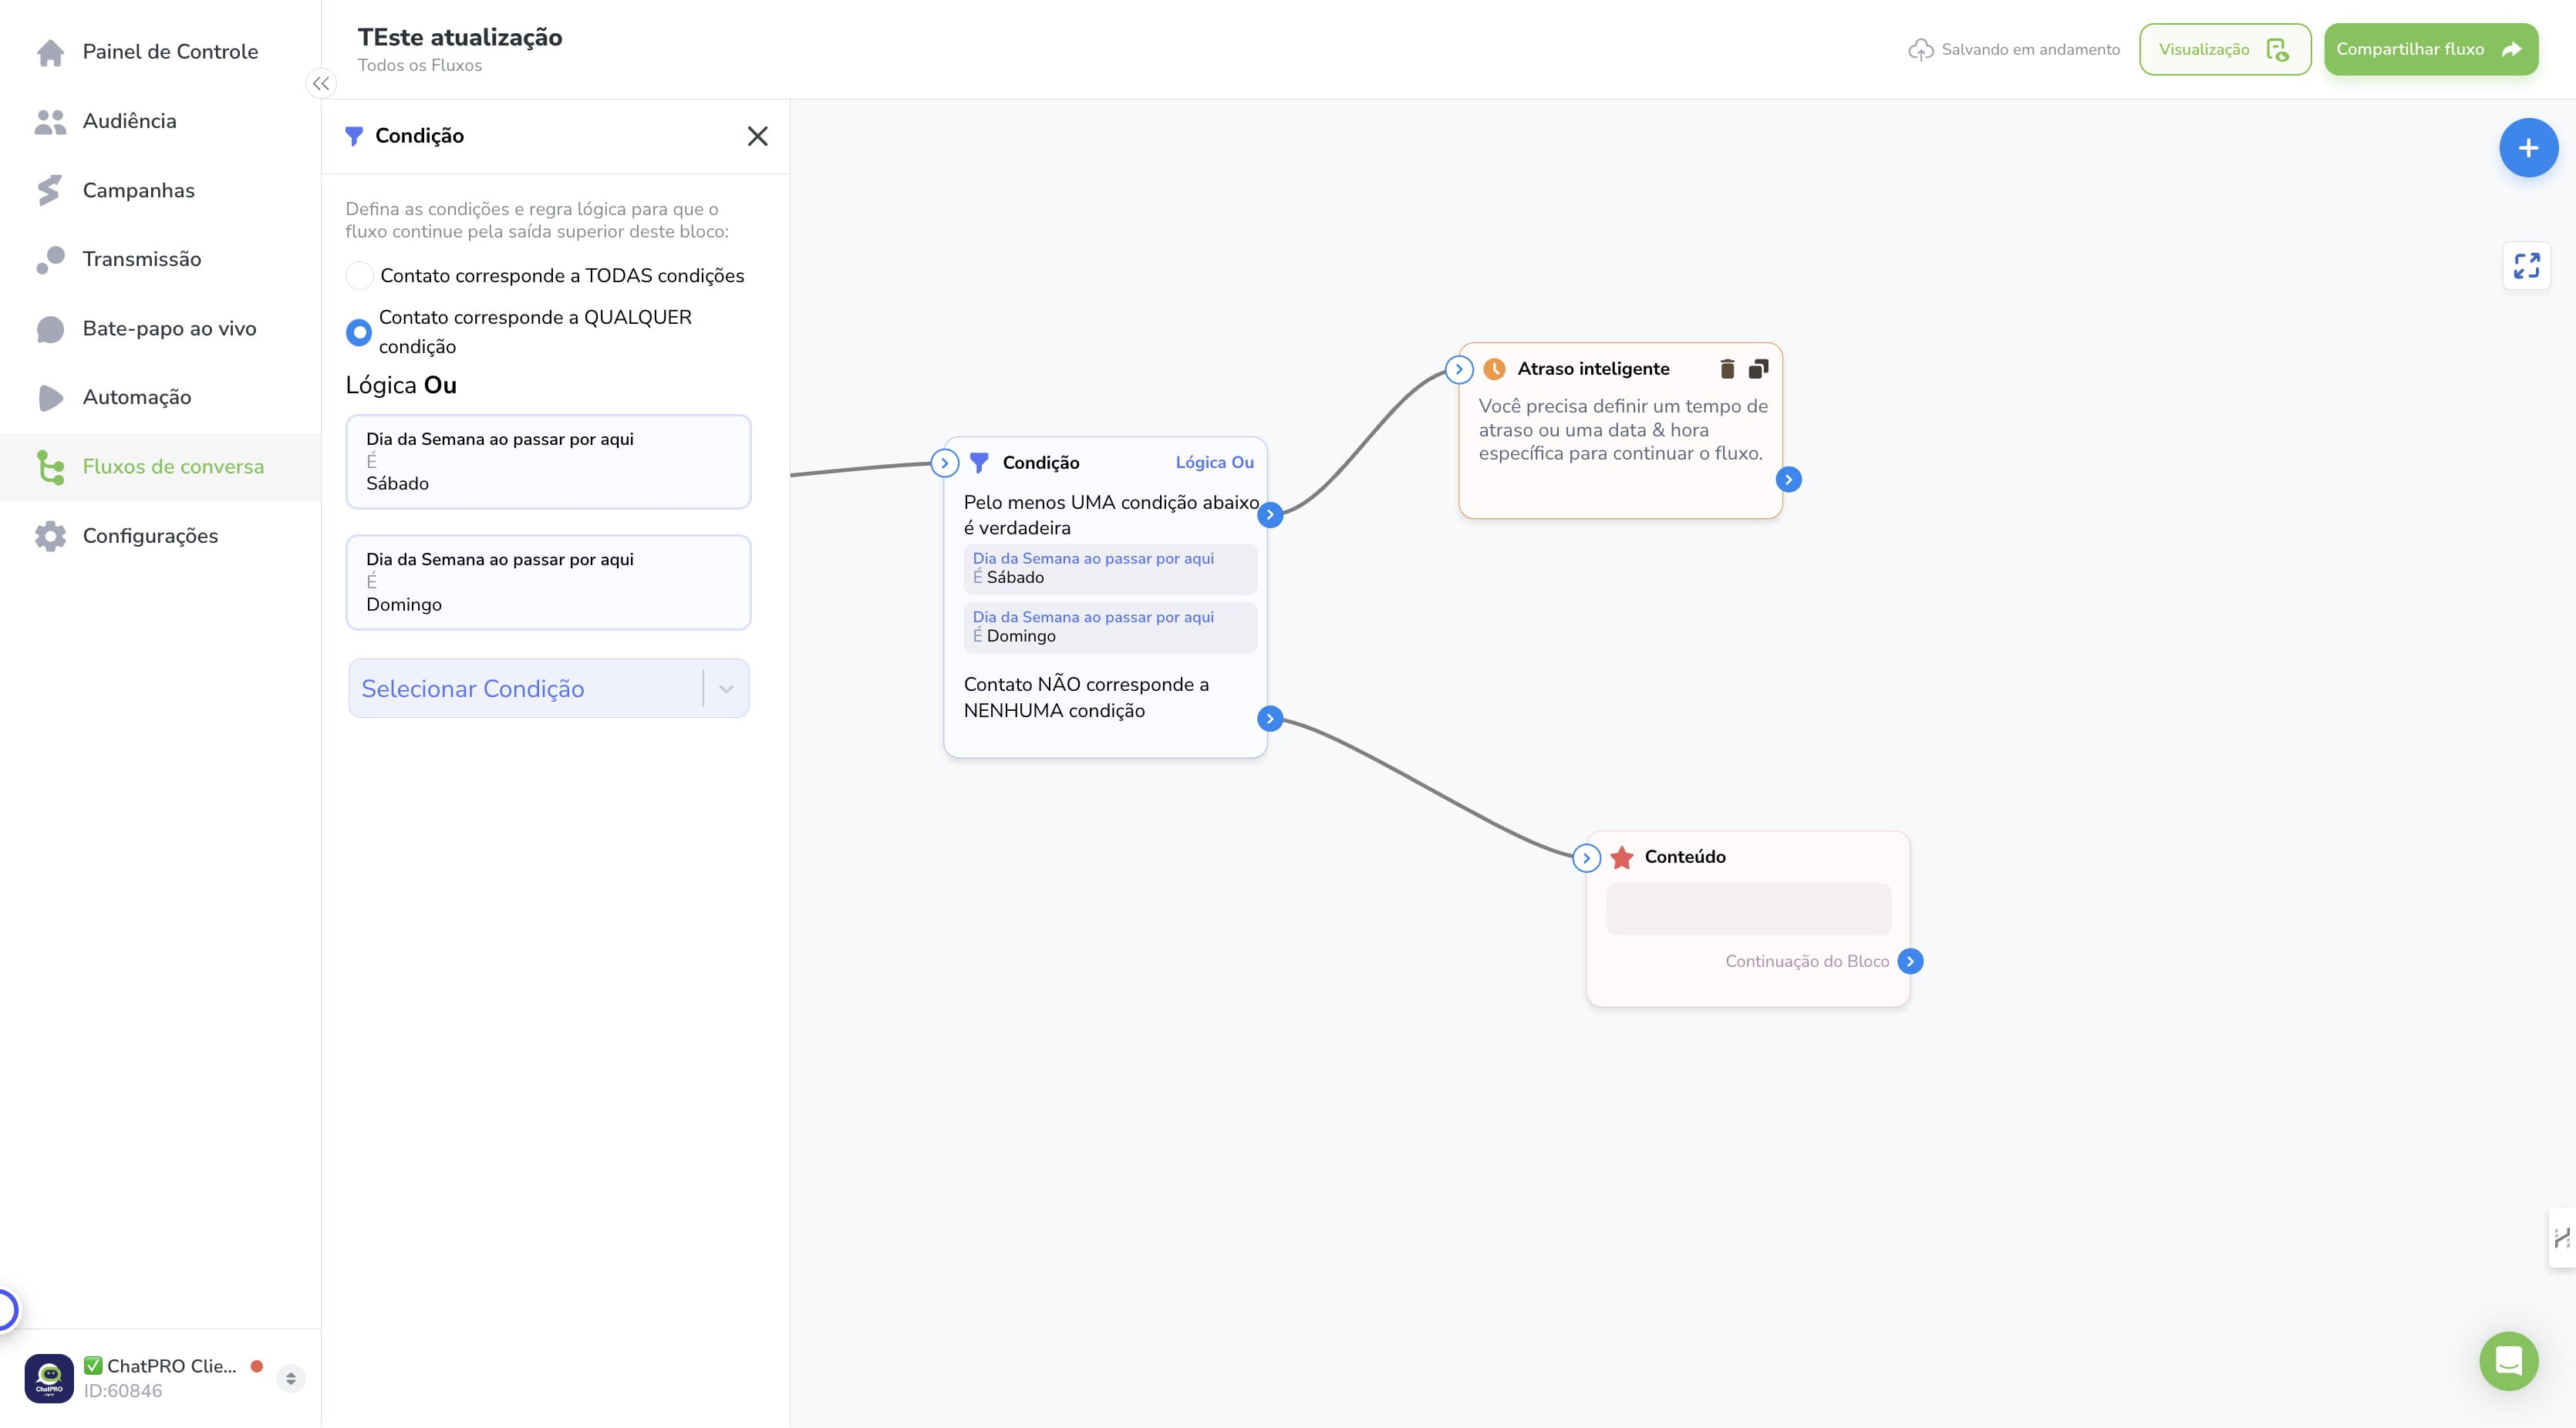Select the Domingo condition inside canvas node
This screenshot has height=1428, width=2576.
point(1110,627)
